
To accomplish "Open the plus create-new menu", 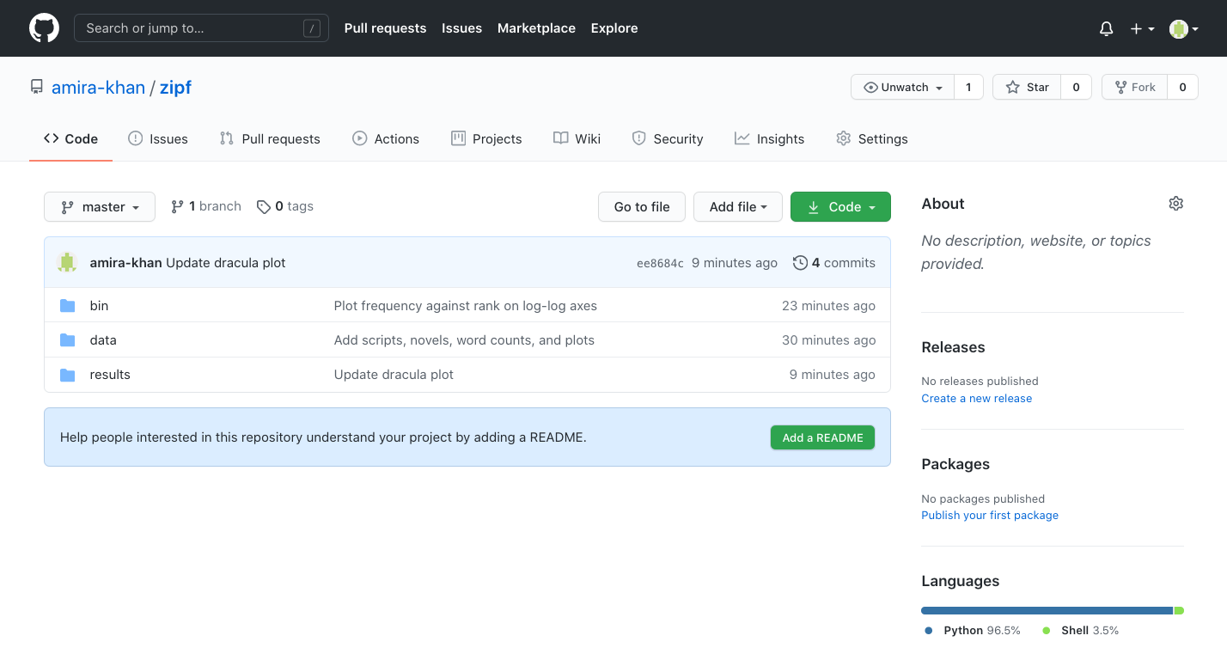I will tap(1142, 28).
